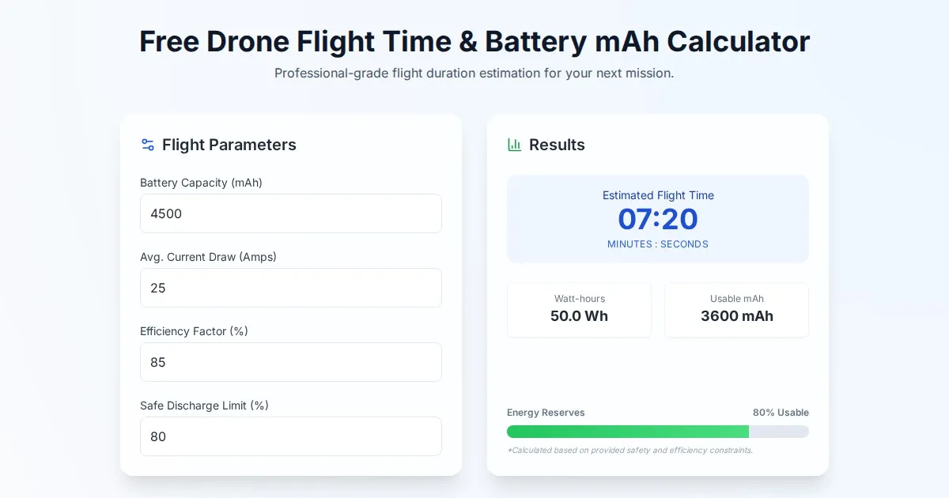Click the Safe Discharge Limit (%) label
Screen dimensions: 949x498
[x=204, y=406]
